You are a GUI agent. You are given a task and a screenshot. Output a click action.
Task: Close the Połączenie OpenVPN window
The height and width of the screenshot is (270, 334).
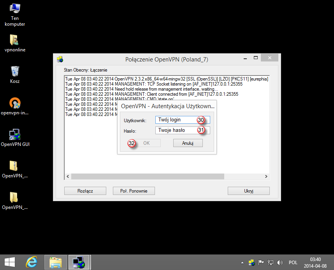pos(269,58)
